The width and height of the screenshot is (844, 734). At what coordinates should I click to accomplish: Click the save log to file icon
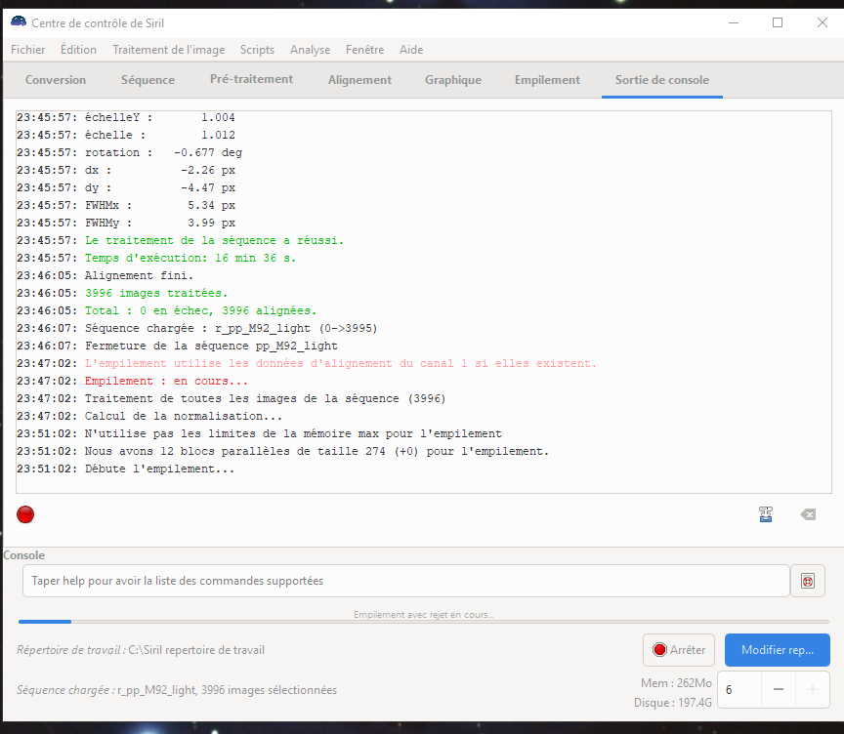point(766,514)
